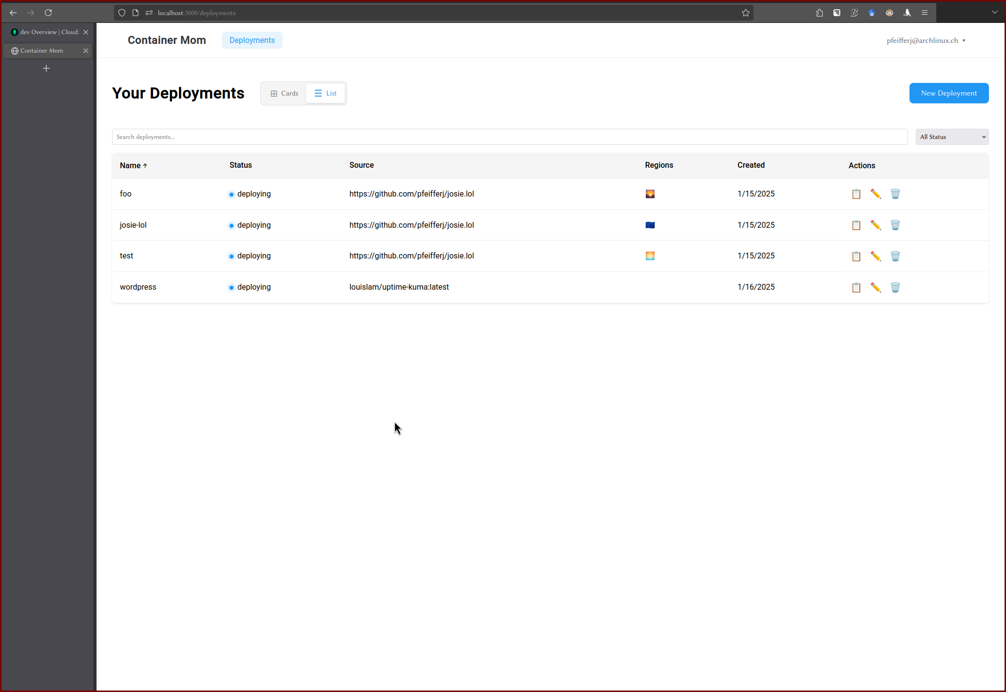Expand the browser tab list chevron
Viewport: 1006px width, 692px height.
(994, 13)
